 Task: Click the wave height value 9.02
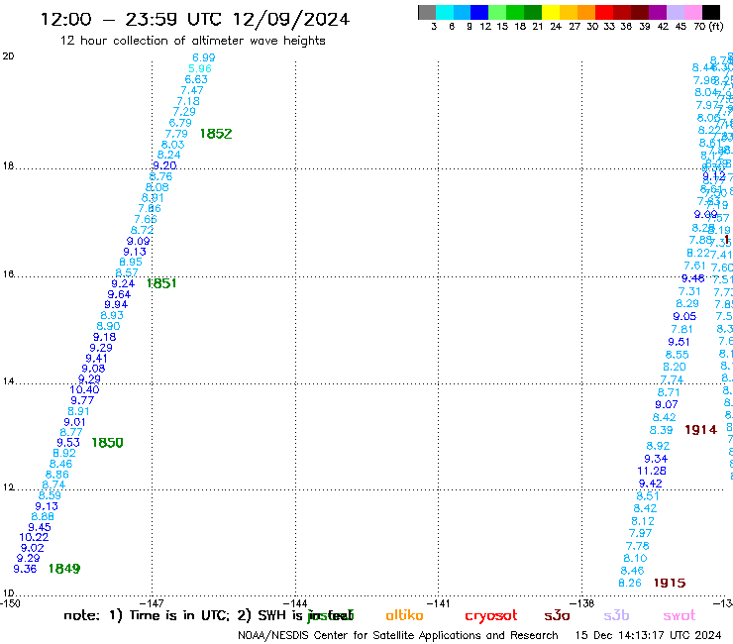pos(33,548)
